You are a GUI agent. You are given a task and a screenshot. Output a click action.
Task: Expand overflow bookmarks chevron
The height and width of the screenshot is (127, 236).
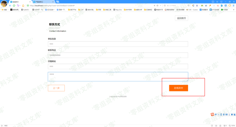click(x=234, y=9)
